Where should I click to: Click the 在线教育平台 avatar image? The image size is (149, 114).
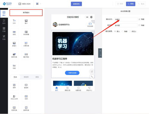click(x=55, y=24)
